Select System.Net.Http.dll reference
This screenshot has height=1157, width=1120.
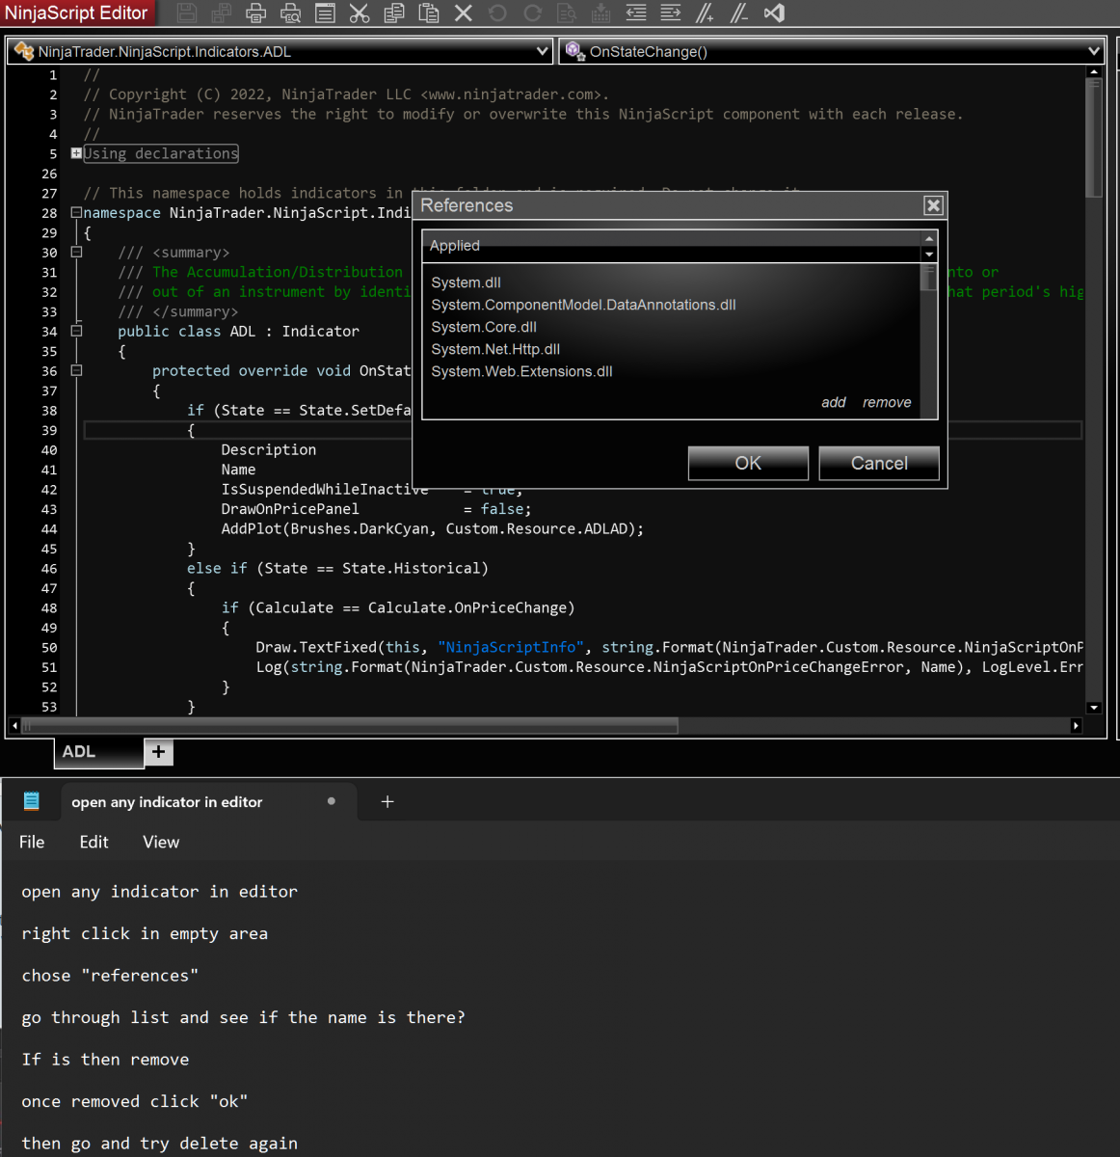tap(495, 349)
